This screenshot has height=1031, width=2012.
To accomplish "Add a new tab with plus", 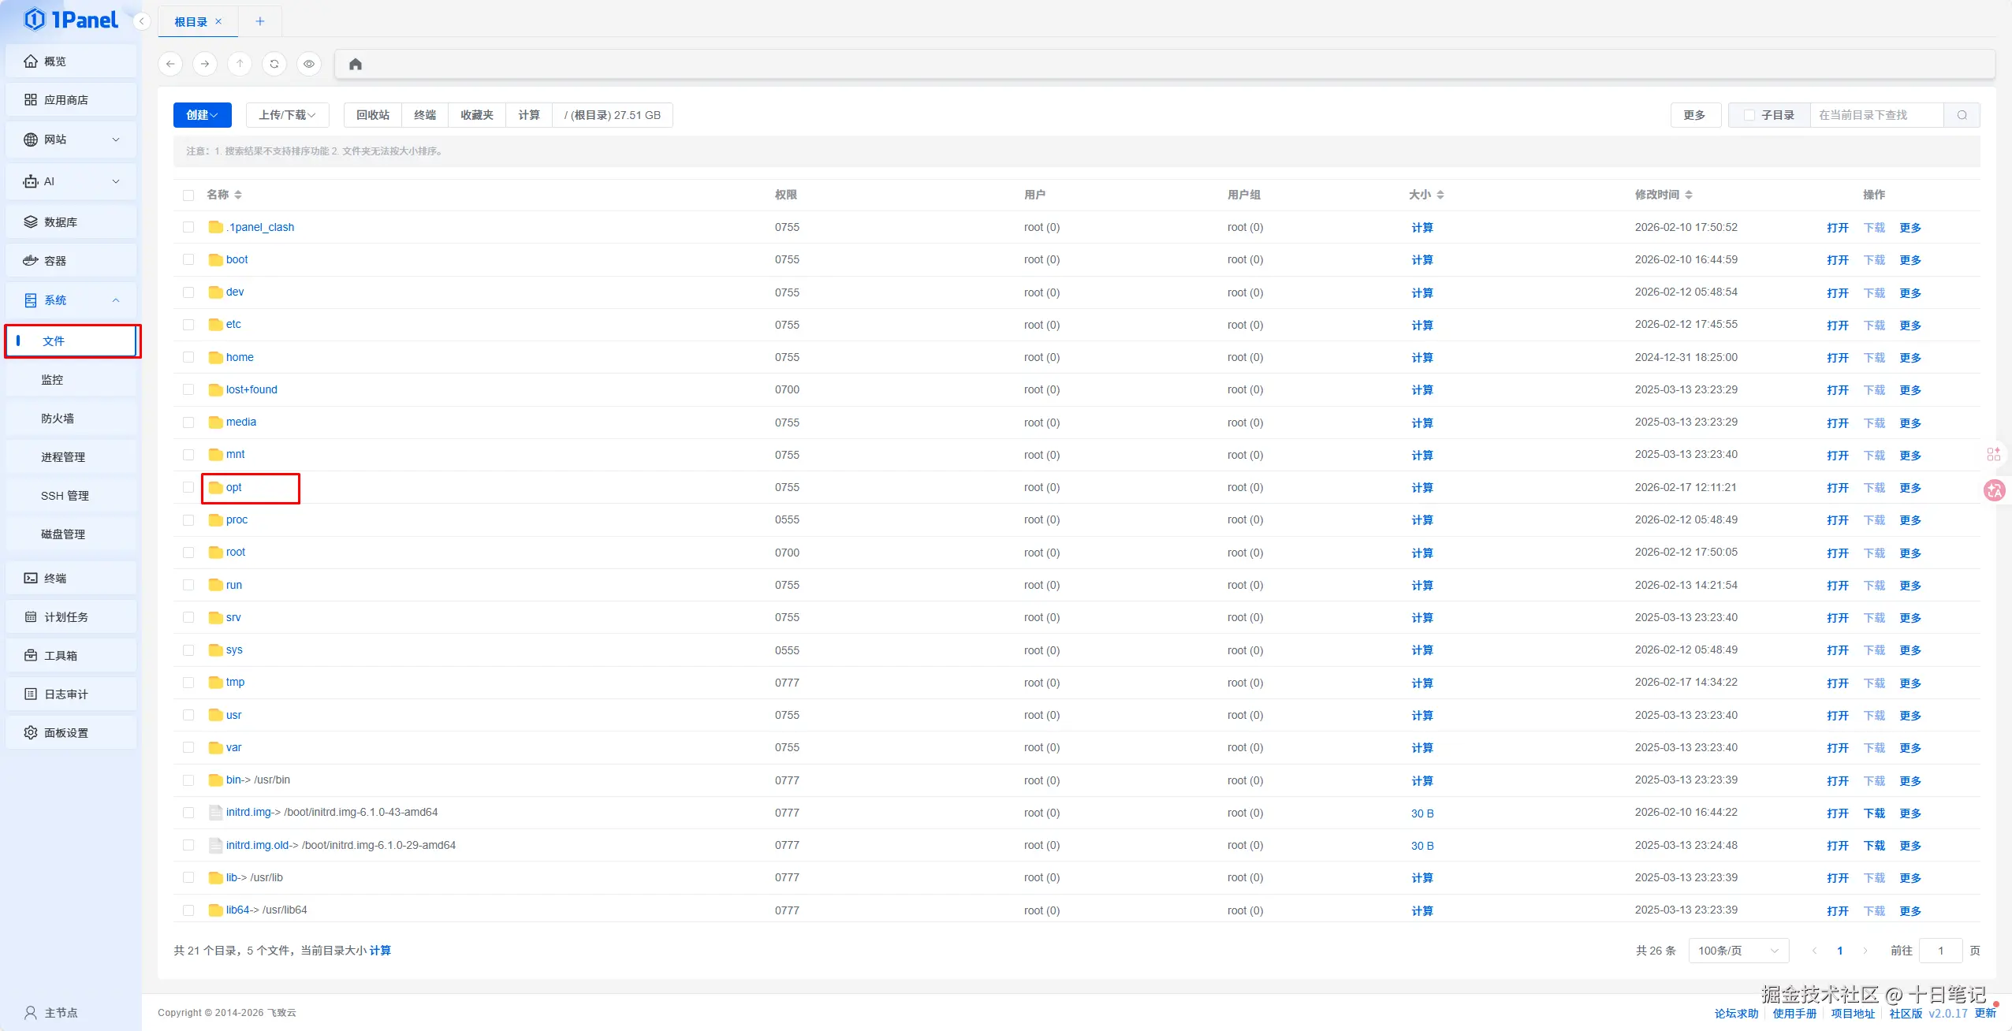I will click(259, 21).
